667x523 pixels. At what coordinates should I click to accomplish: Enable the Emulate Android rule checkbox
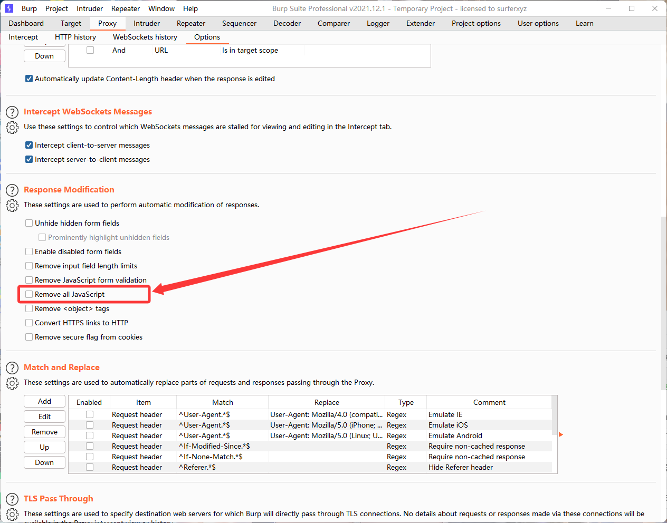pos(90,435)
